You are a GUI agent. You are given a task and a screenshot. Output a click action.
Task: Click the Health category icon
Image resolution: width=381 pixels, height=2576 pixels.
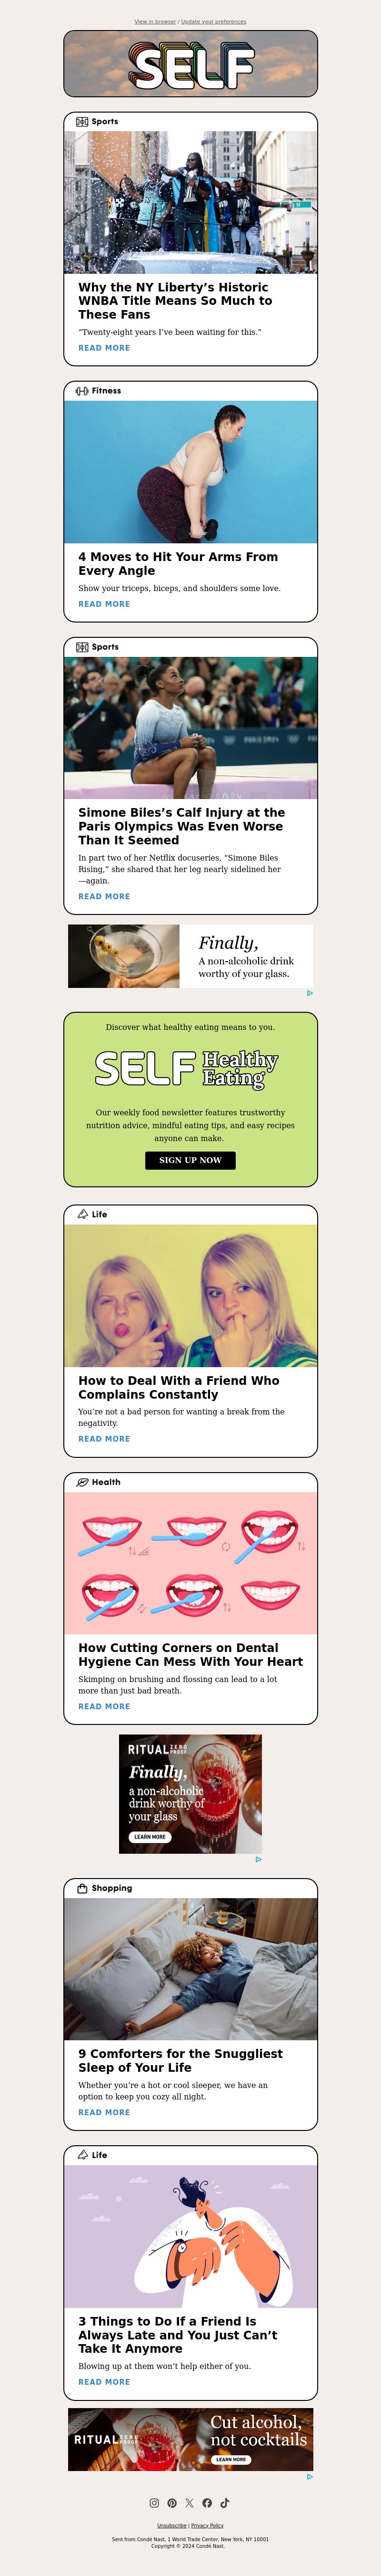pos(82,1482)
